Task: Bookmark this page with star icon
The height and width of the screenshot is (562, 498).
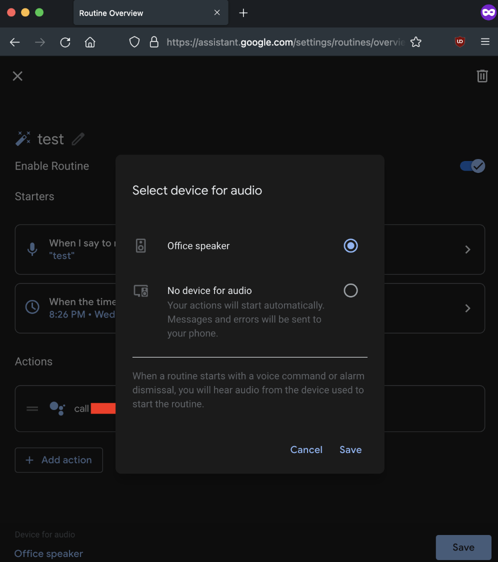Action: point(415,42)
